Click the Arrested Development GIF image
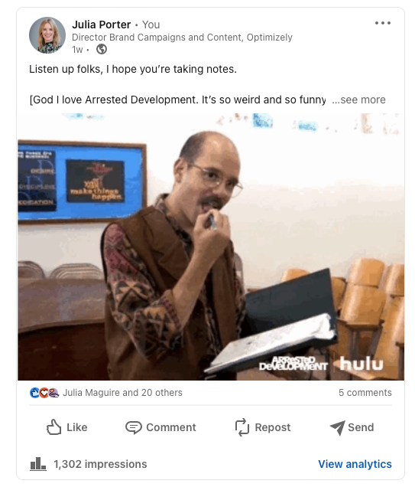The height and width of the screenshot is (487, 415). (x=211, y=247)
